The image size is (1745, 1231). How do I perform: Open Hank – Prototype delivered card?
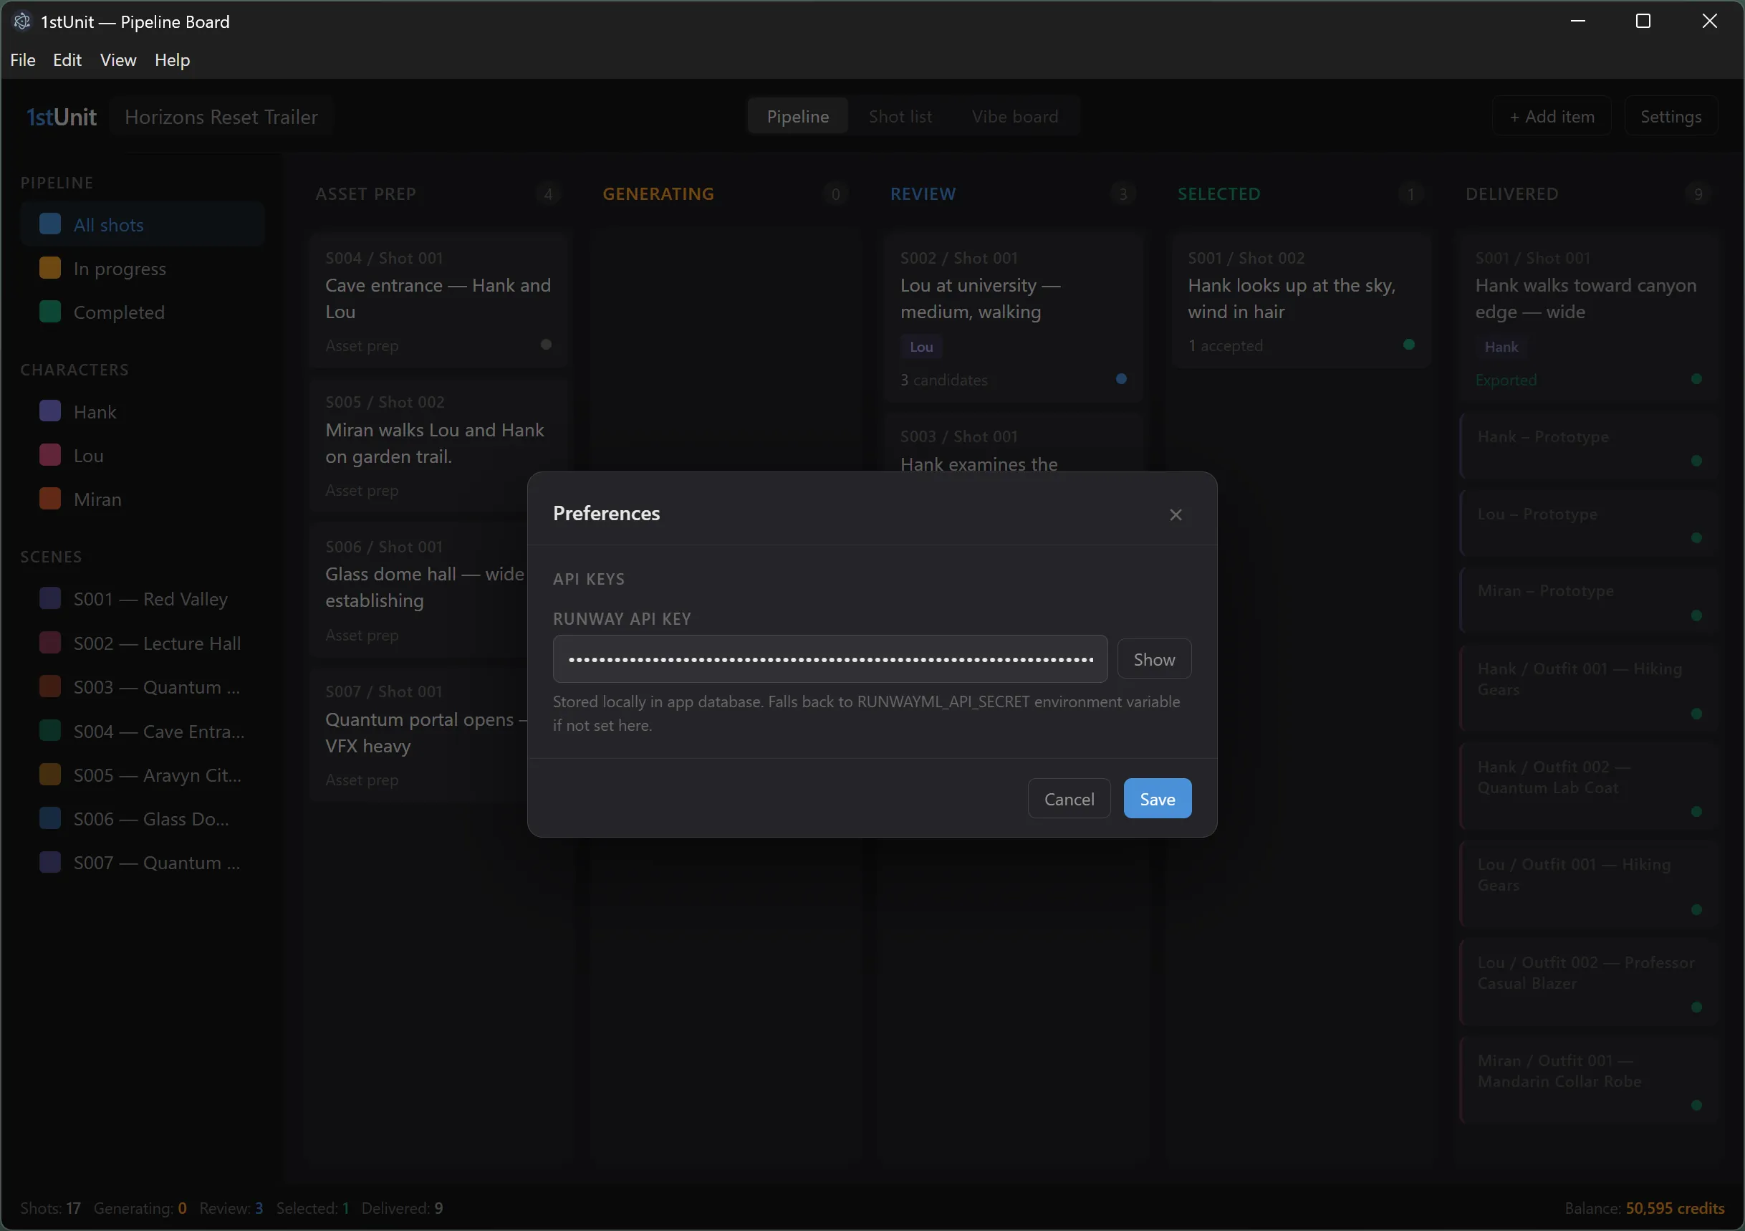tap(1588, 446)
